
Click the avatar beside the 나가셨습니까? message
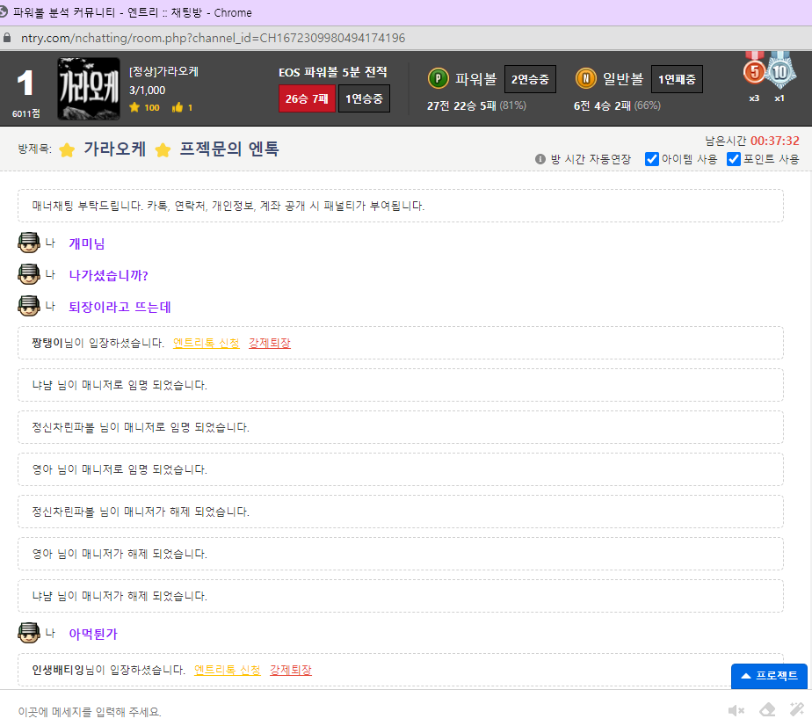click(29, 274)
